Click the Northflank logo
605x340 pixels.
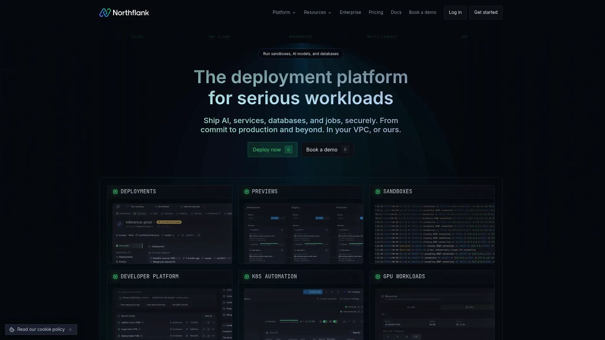pyautogui.click(x=124, y=12)
